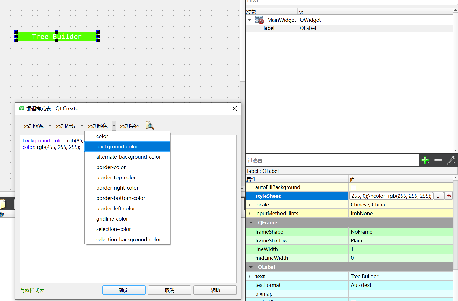Toggle the autoFillBackground checkbox
Image resolution: width=458 pixels, height=301 pixels.
point(354,187)
